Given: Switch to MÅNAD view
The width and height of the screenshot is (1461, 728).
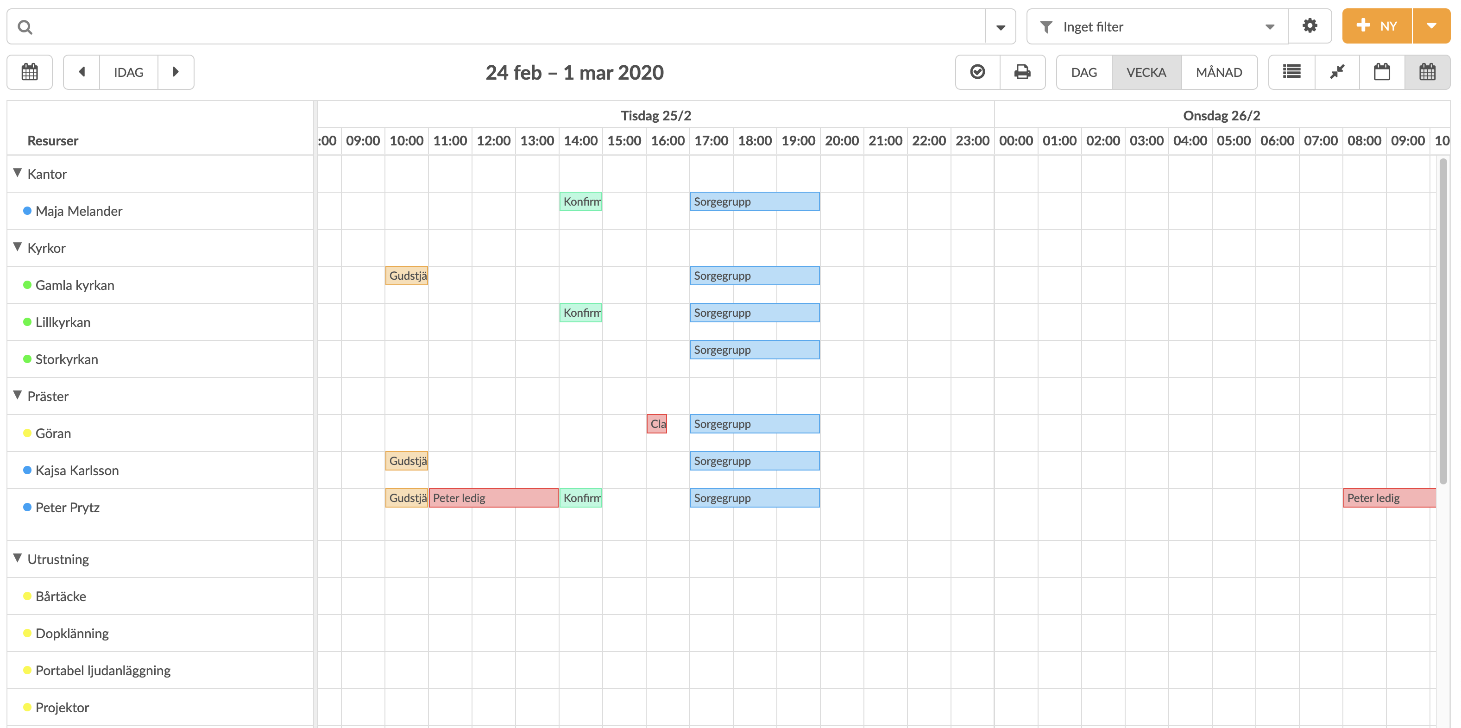Looking at the screenshot, I should click(x=1219, y=72).
